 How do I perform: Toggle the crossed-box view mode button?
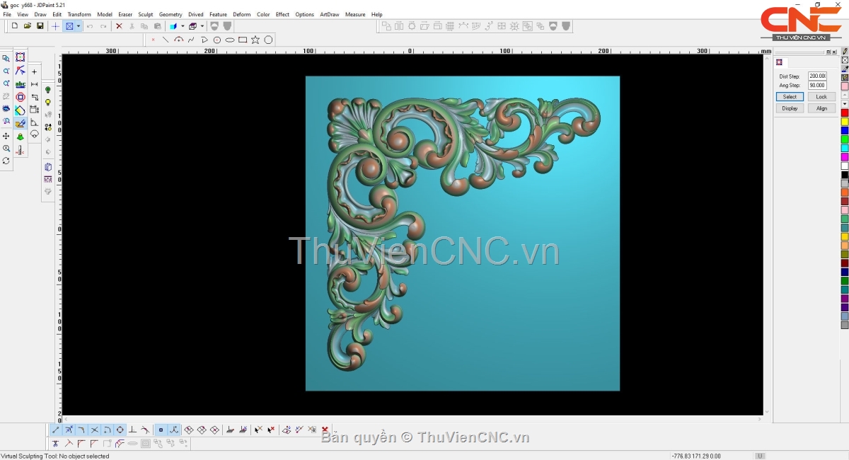[x=69, y=26]
